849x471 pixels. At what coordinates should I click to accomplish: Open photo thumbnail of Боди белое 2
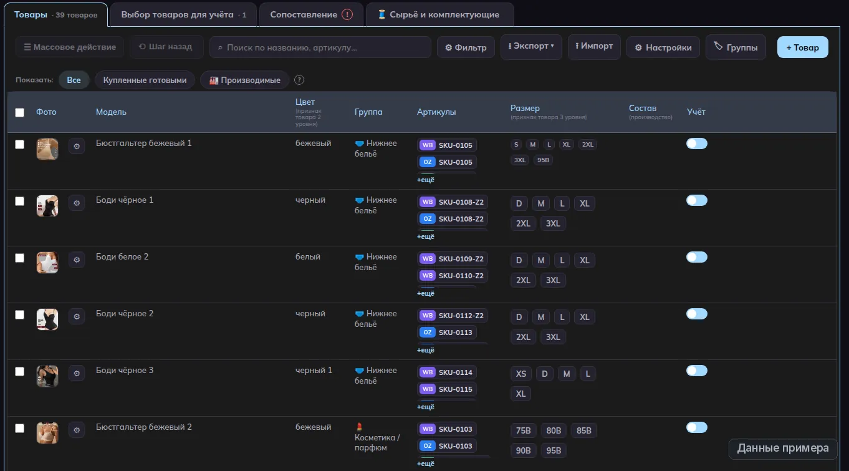click(47, 263)
